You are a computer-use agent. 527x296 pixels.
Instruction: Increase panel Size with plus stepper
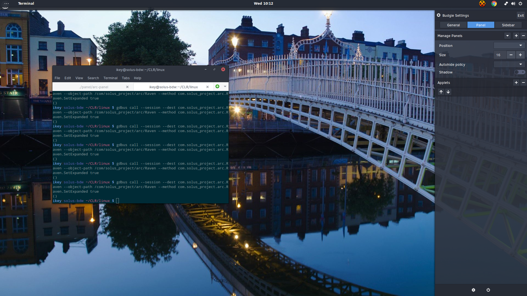(520, 55)
